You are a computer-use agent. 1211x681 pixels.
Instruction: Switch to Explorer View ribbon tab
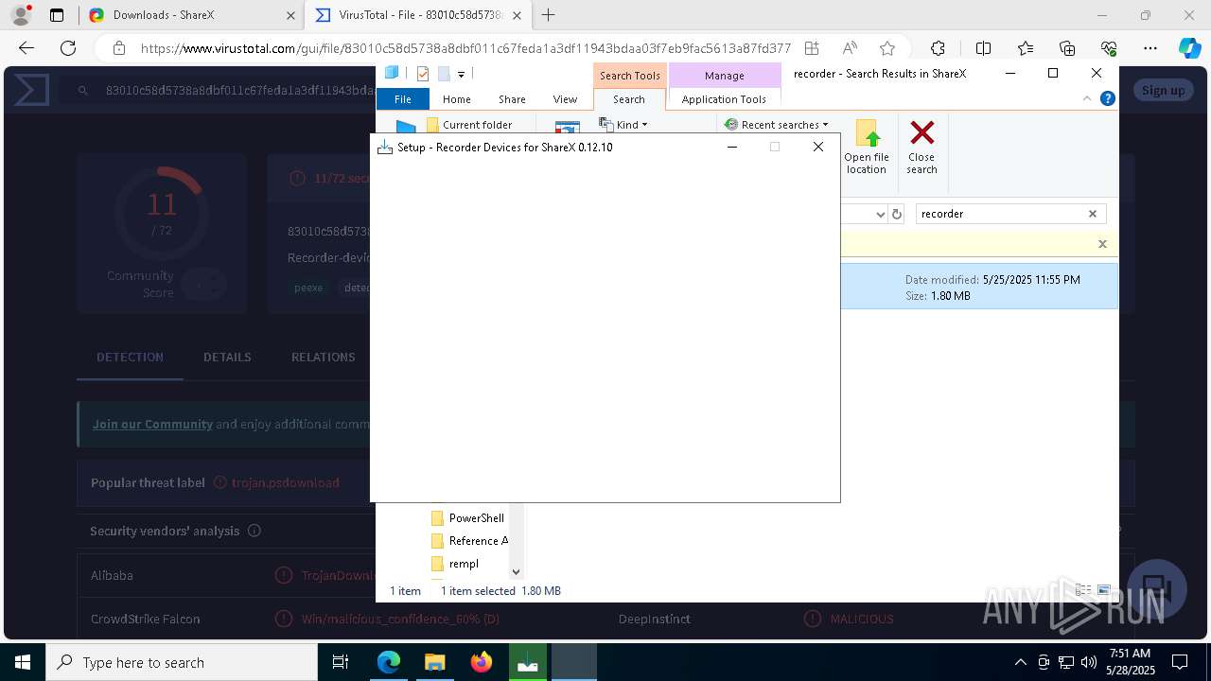click(x=565, y=98)
